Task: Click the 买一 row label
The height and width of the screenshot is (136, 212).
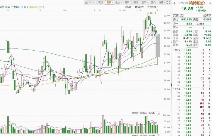Action: pyautogui.click(x=176, y=27)
